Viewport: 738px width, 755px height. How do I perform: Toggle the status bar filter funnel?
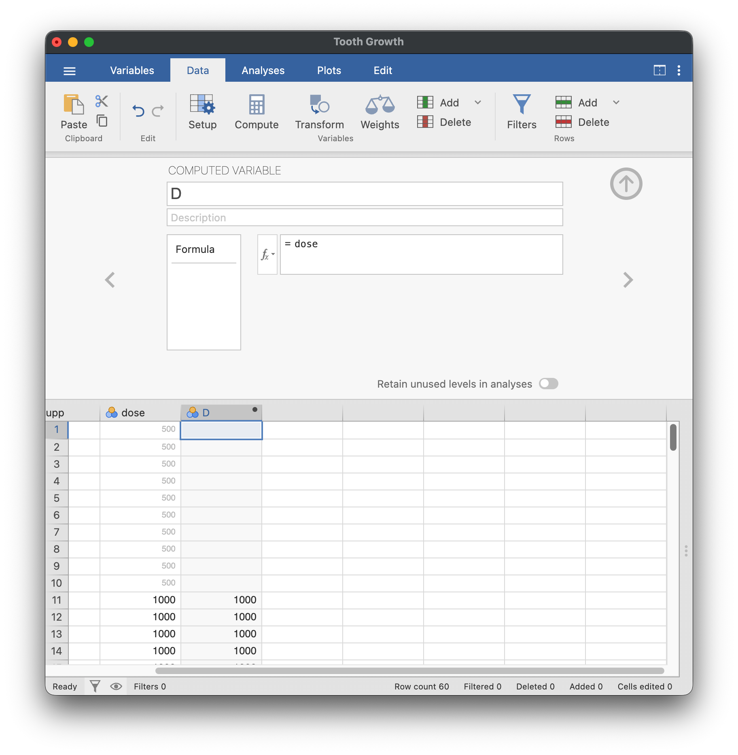(95, 686)
